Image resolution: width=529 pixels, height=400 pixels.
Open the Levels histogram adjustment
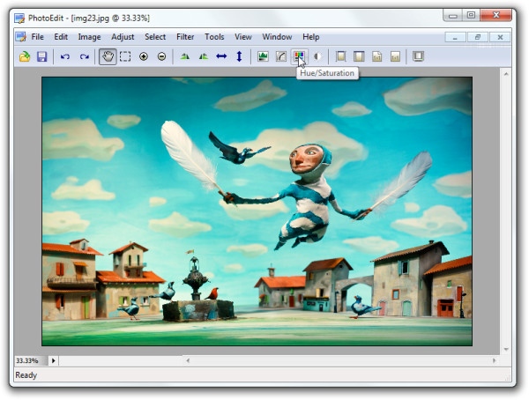pyautogui.click(x=263, y=56)
